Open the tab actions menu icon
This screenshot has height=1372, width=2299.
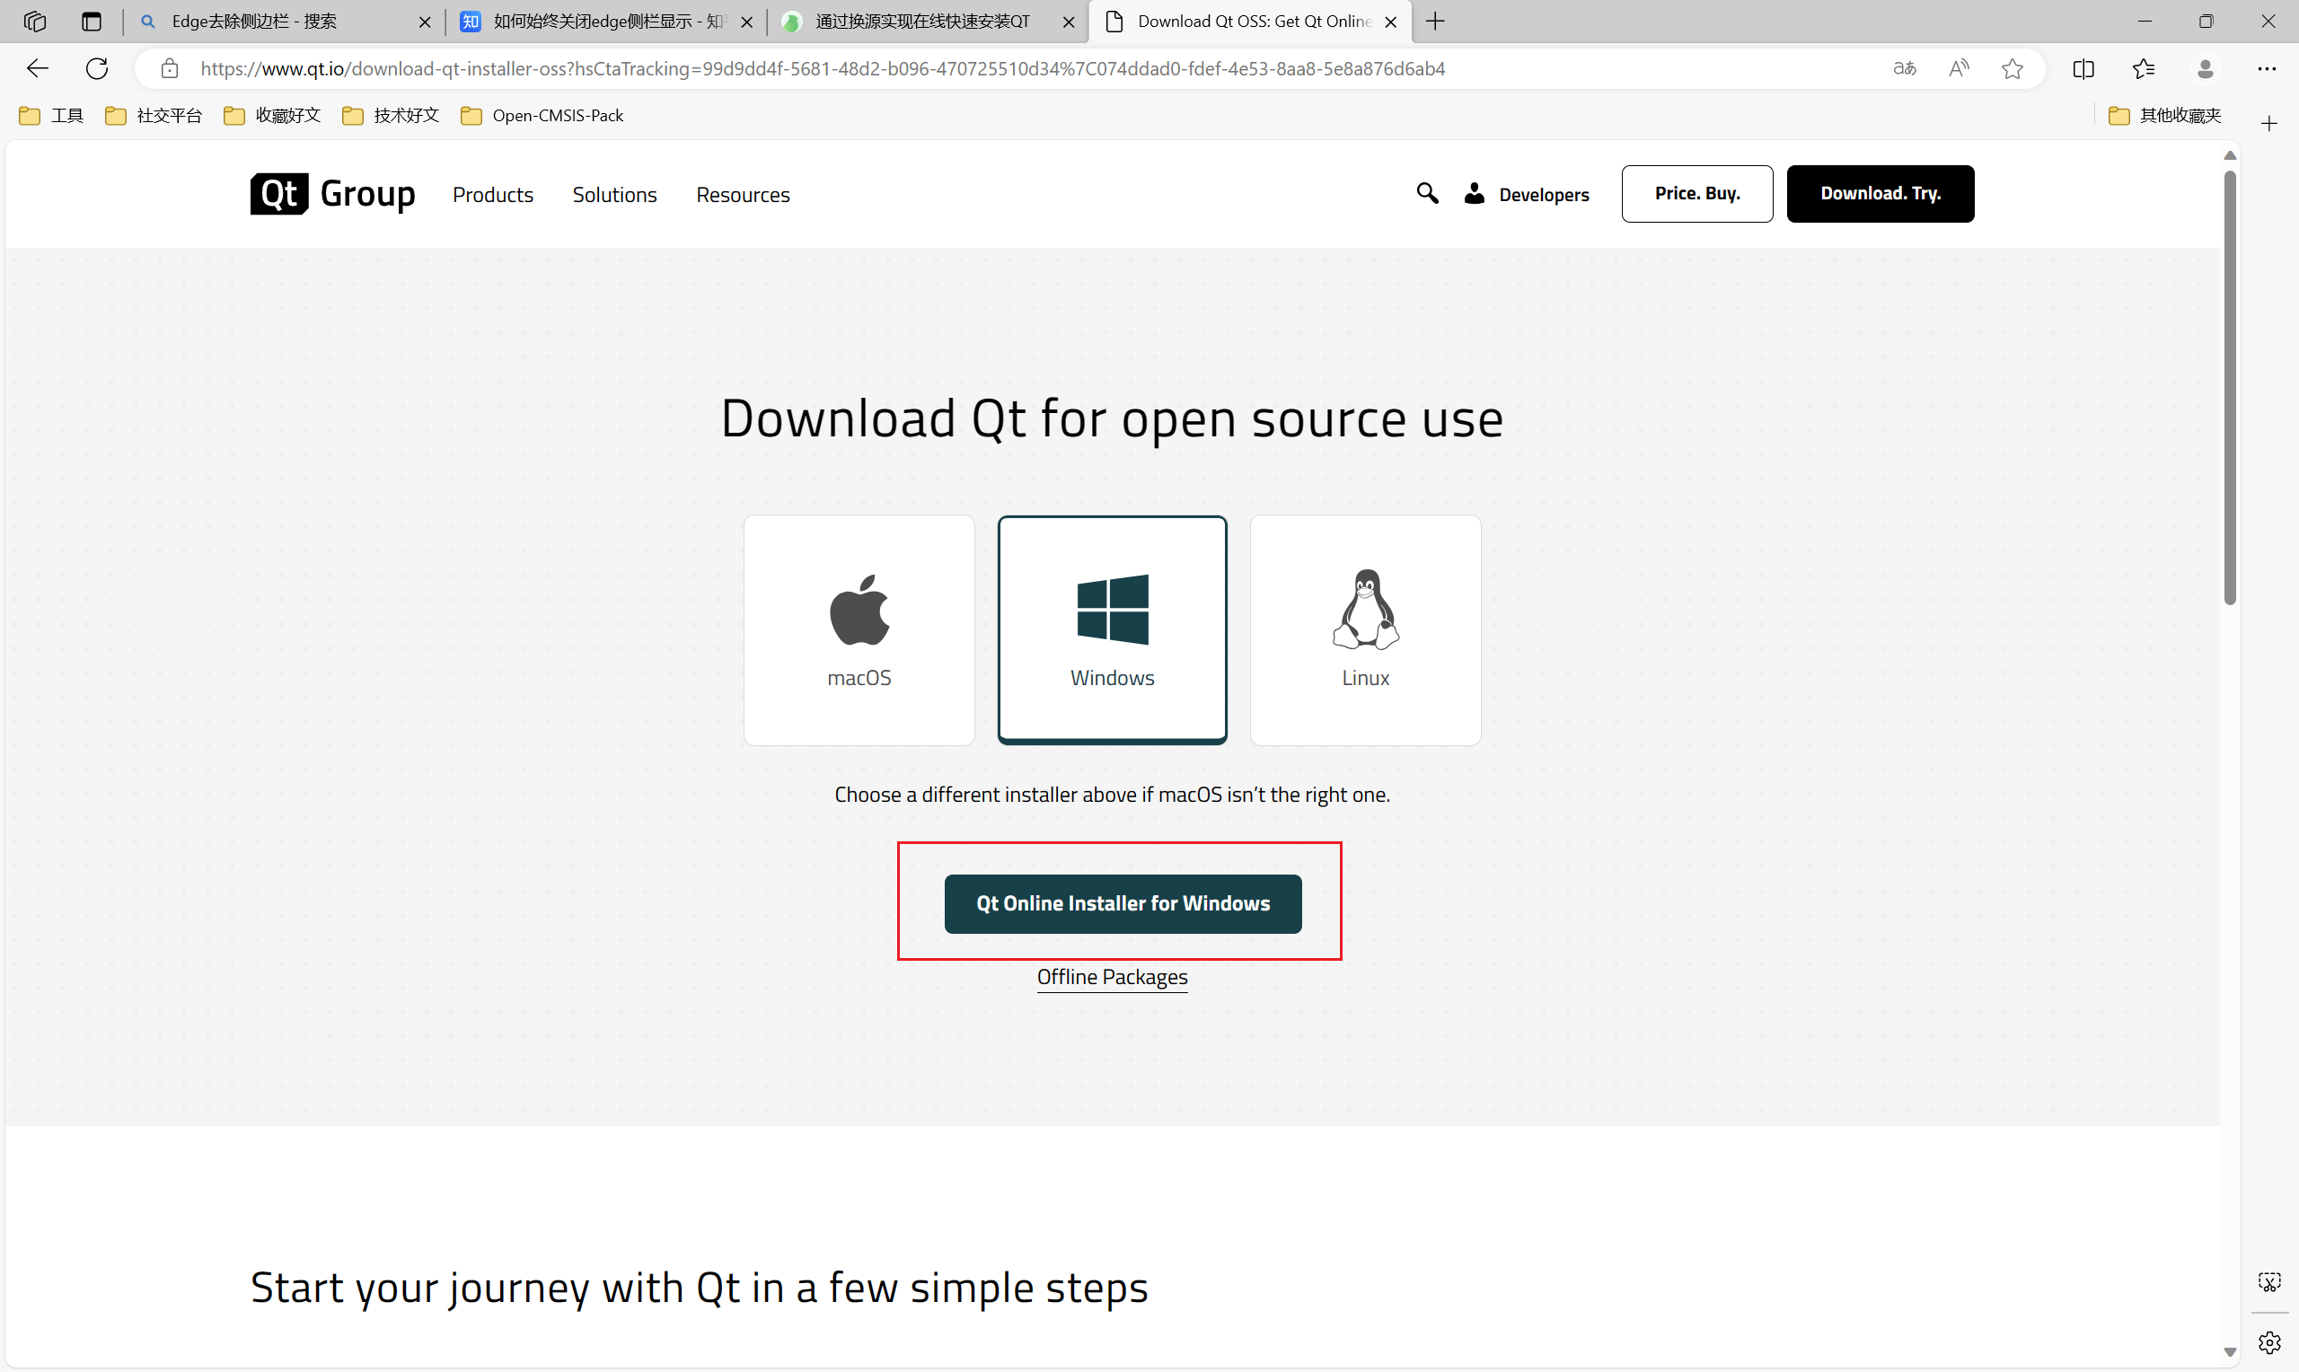(x=91, y=22)
